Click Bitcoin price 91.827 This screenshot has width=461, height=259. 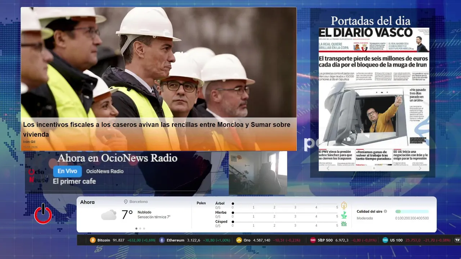click(x=118, y=240)
